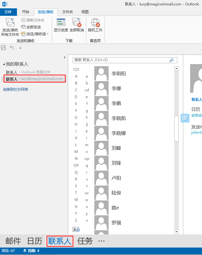202x255 pixels.
Task: Click Cancel All (全部取消) icon
Action: [77, 22]
